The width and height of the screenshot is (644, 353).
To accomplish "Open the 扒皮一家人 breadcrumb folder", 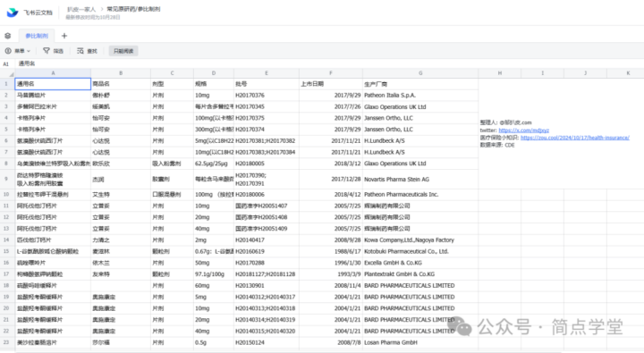I will click(81, 9).
